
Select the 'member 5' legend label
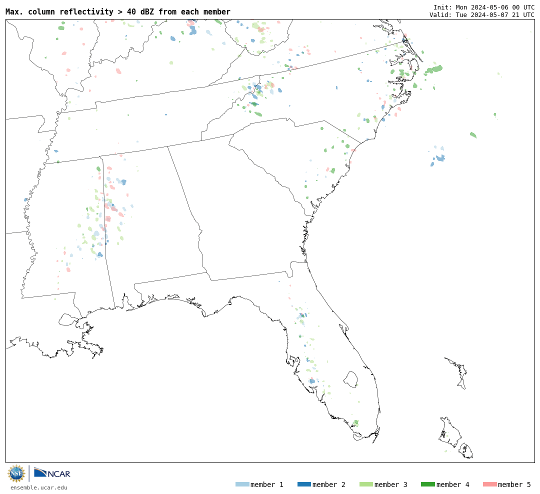[x=514, y=484]
